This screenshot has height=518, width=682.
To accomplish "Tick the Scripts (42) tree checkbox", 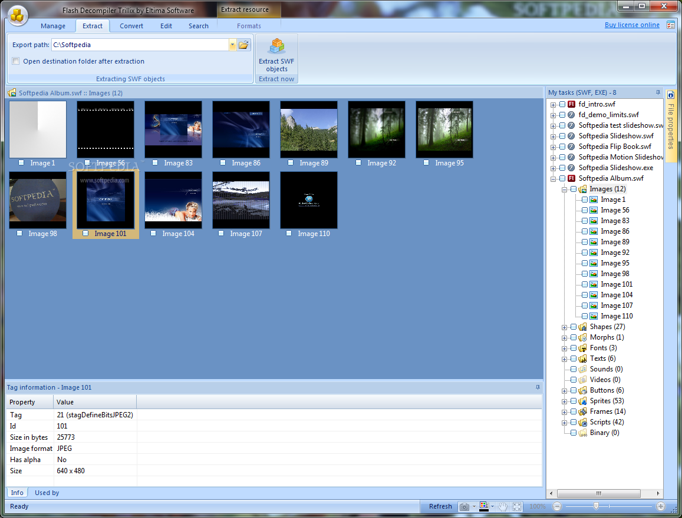I will [574, 422].
